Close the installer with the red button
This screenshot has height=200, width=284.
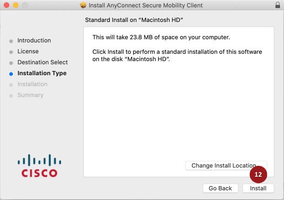[6, 5]
